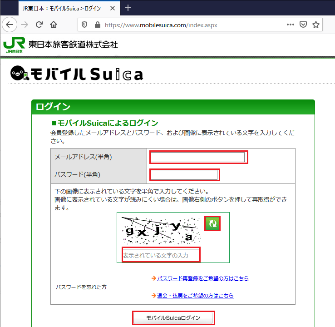Click the browser forward arrow button
Screen dimensions: 335x327
tap(25, 25)
